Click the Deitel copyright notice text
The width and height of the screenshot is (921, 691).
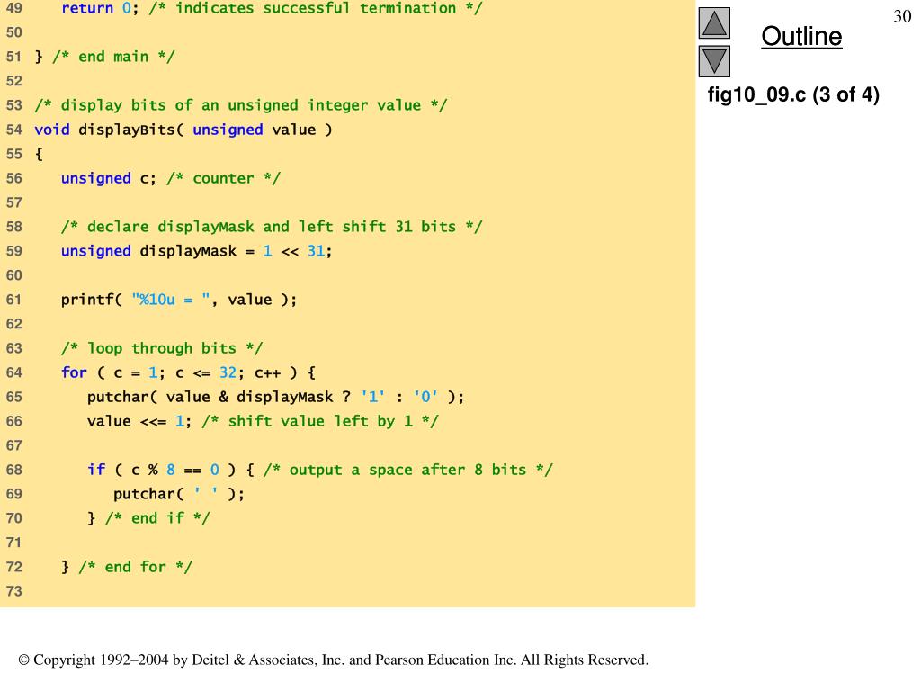coord(334,660)
